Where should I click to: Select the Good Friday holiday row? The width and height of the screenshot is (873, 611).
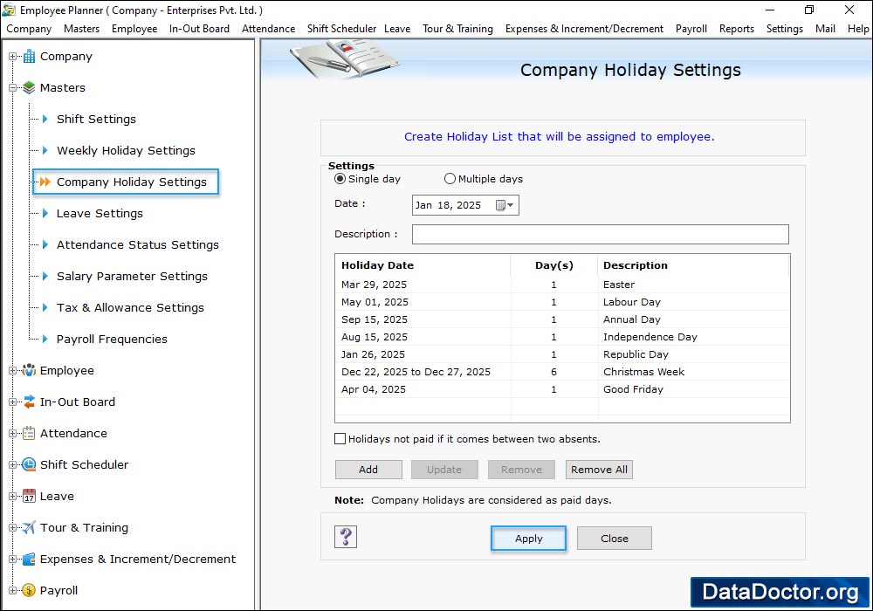tap(562, 389)
